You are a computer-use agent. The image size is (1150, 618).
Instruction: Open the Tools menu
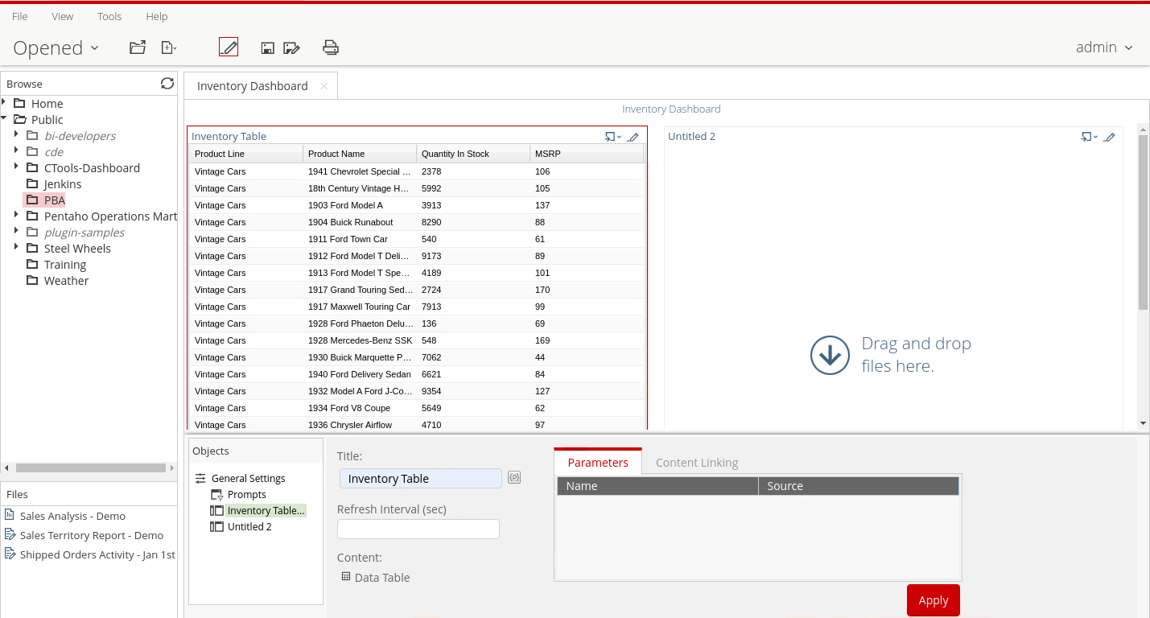coord(109,16)
